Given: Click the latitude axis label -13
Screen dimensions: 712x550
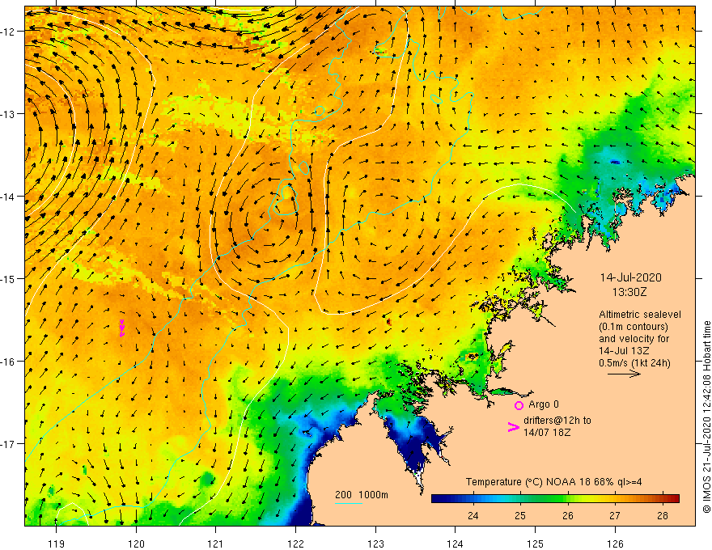Looking at the screenshot, I should point(8,114).
